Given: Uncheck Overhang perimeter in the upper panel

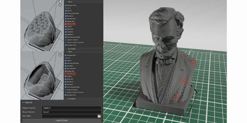Looking at the screenshot, I should point(66,37).
